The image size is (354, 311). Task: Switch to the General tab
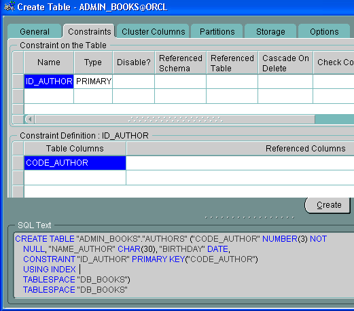[35, 31]
